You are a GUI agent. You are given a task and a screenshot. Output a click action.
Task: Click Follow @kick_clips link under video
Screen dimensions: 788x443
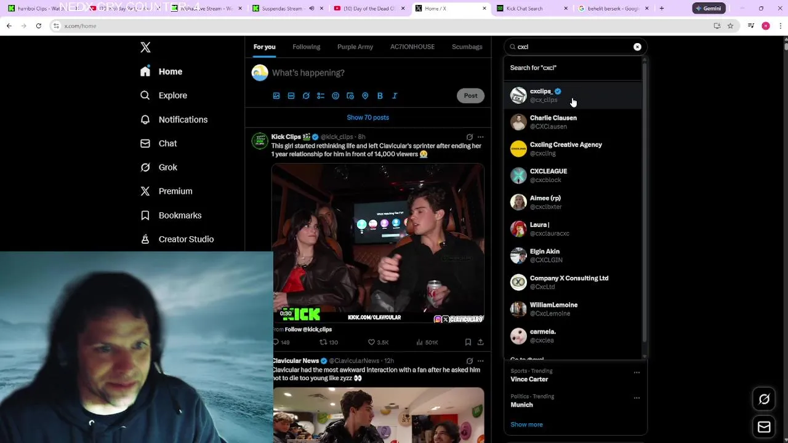coord(308,330)
